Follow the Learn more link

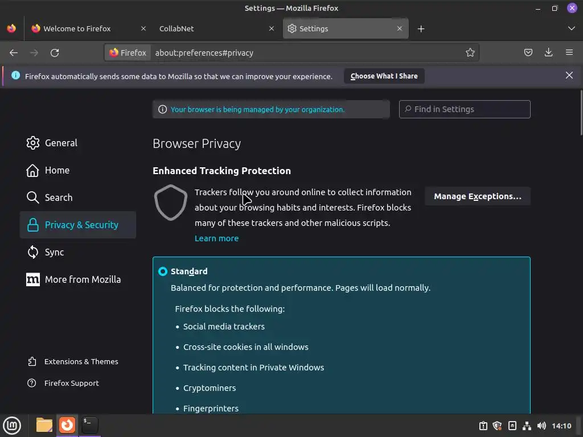coord(216,238)
